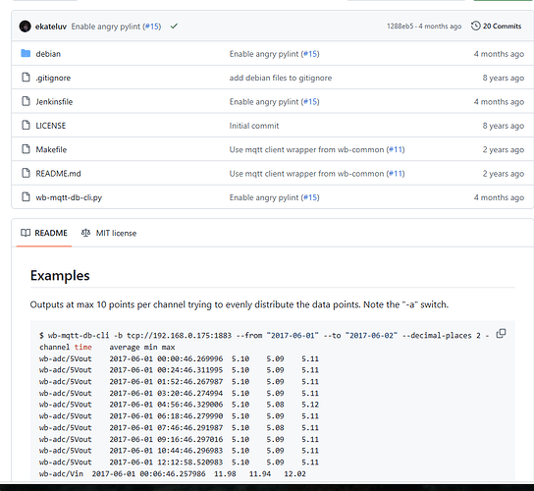
Task: Open Makefile row mqtt client wrapper commit
Action: click(306, 149)
